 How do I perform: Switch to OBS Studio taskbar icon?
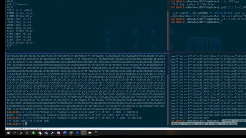[84, 133]
